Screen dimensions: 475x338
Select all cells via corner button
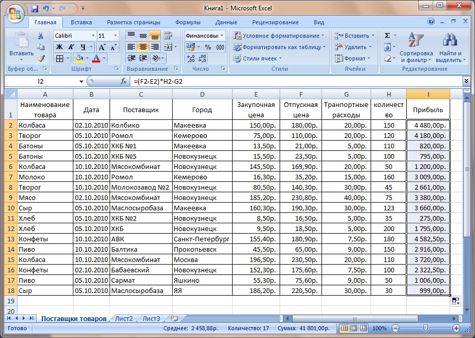(11, 94)
